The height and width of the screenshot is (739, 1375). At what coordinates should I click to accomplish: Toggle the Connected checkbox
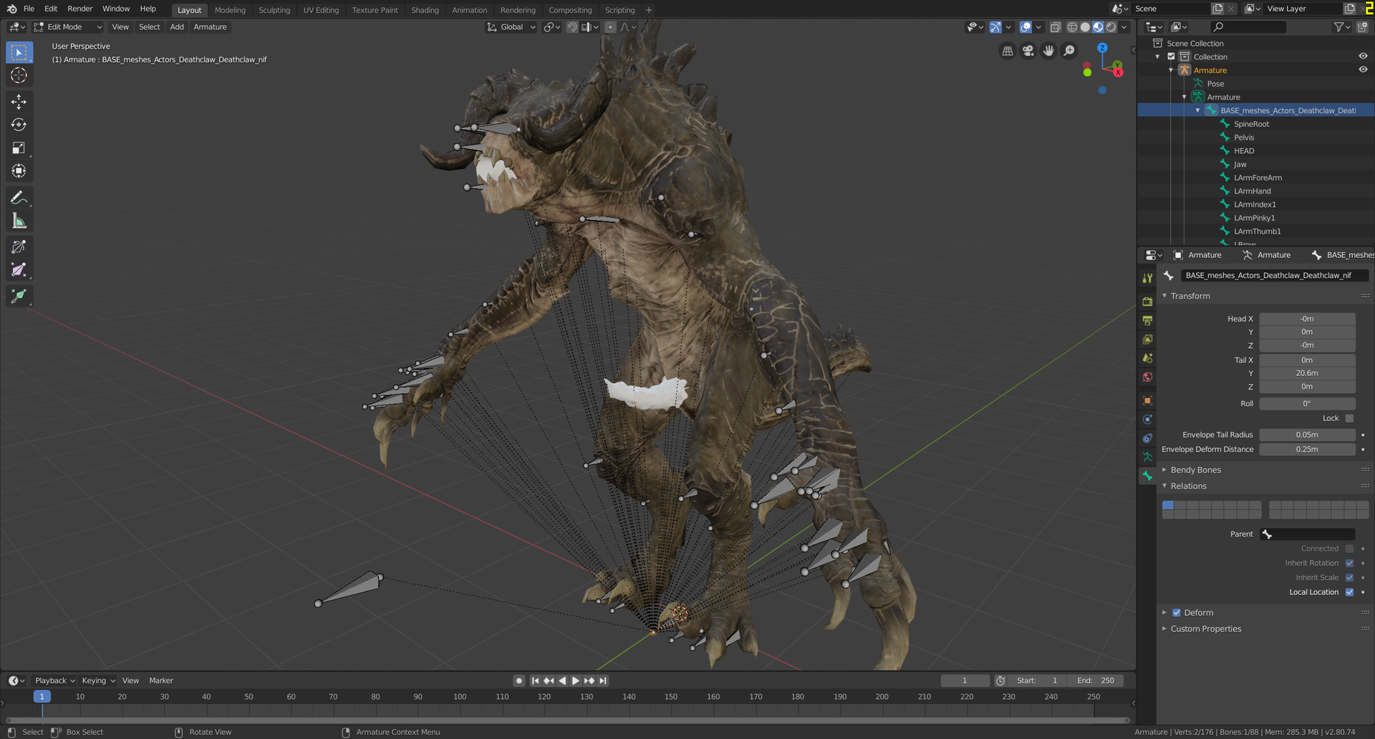click(1349, 549)
